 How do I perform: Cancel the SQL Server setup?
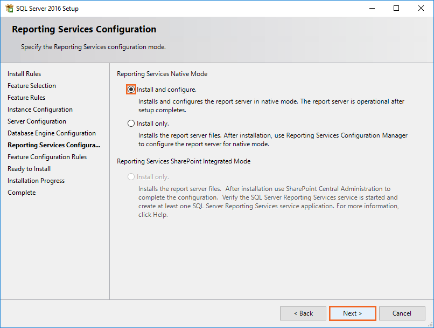pyautogui.click(x=402, y=313)
